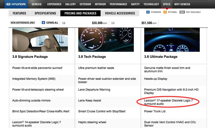Click the Hyundai logo
This screenshot has width=215, height=128.
pos(16,4)
